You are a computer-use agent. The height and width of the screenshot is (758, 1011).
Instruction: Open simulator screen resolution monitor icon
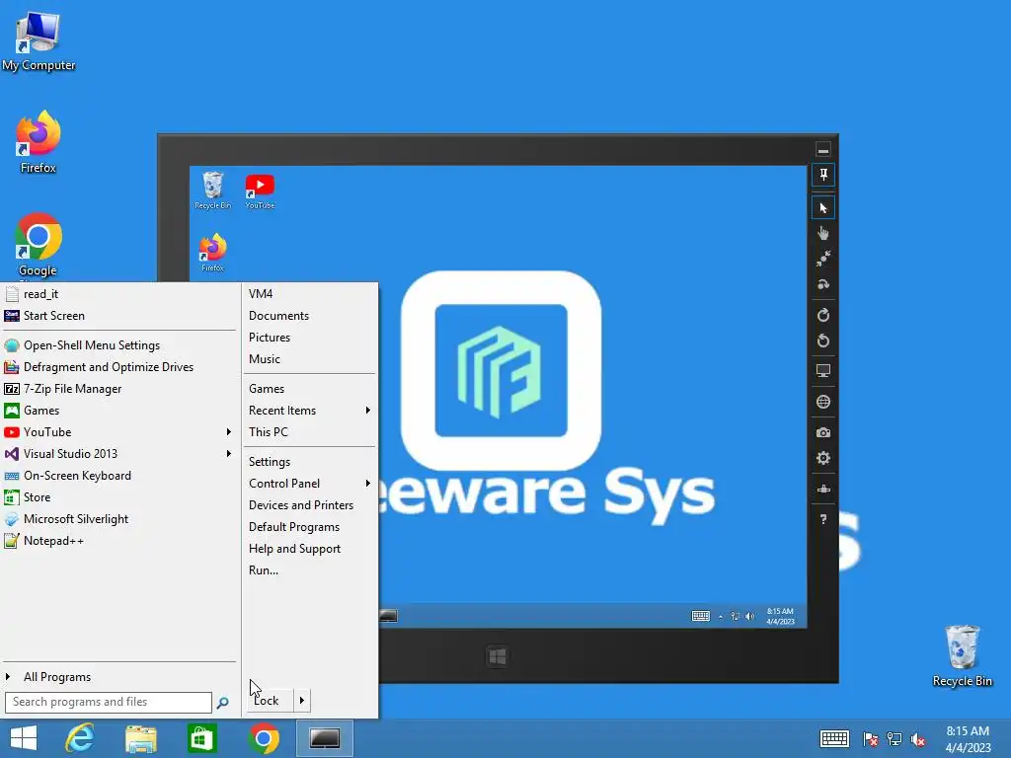(823, 371)
